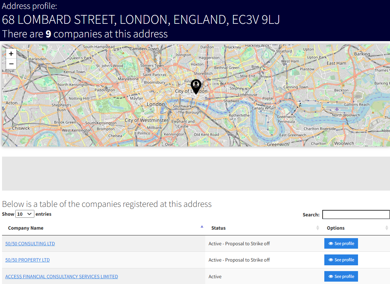Click the grey banner placeholder area
390x284 pixels.
pyautogui.click(x=195, y=174)
